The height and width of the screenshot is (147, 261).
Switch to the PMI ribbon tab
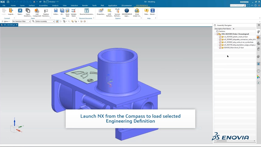[x=102, y=5]
